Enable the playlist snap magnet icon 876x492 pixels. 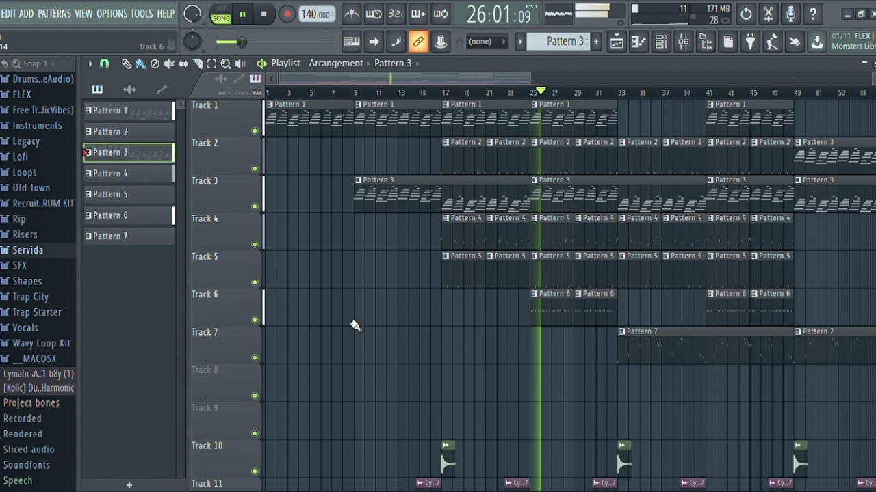click(x=104, y=64)
